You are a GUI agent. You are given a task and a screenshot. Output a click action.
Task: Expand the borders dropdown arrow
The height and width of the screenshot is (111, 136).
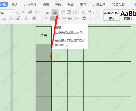coord(96,18)
